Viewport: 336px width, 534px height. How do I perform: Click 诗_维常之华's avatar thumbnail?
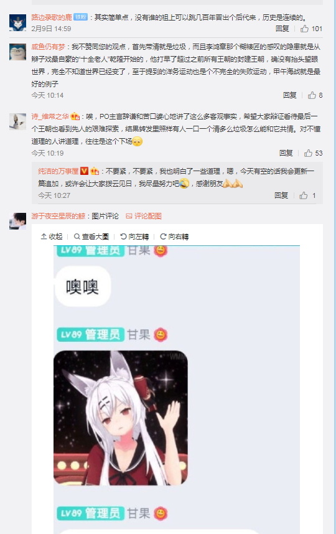pyautogui.click(x=17, y=121)
